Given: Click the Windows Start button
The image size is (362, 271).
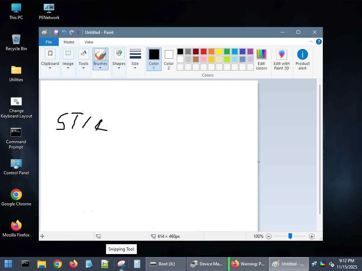Looking at the screenshot, I should (8, 264).
